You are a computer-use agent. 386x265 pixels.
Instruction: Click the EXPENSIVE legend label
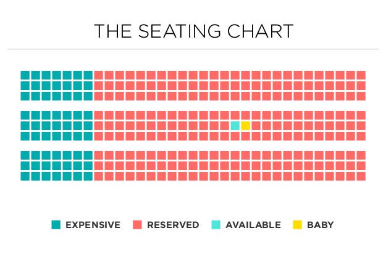(93, 225)
